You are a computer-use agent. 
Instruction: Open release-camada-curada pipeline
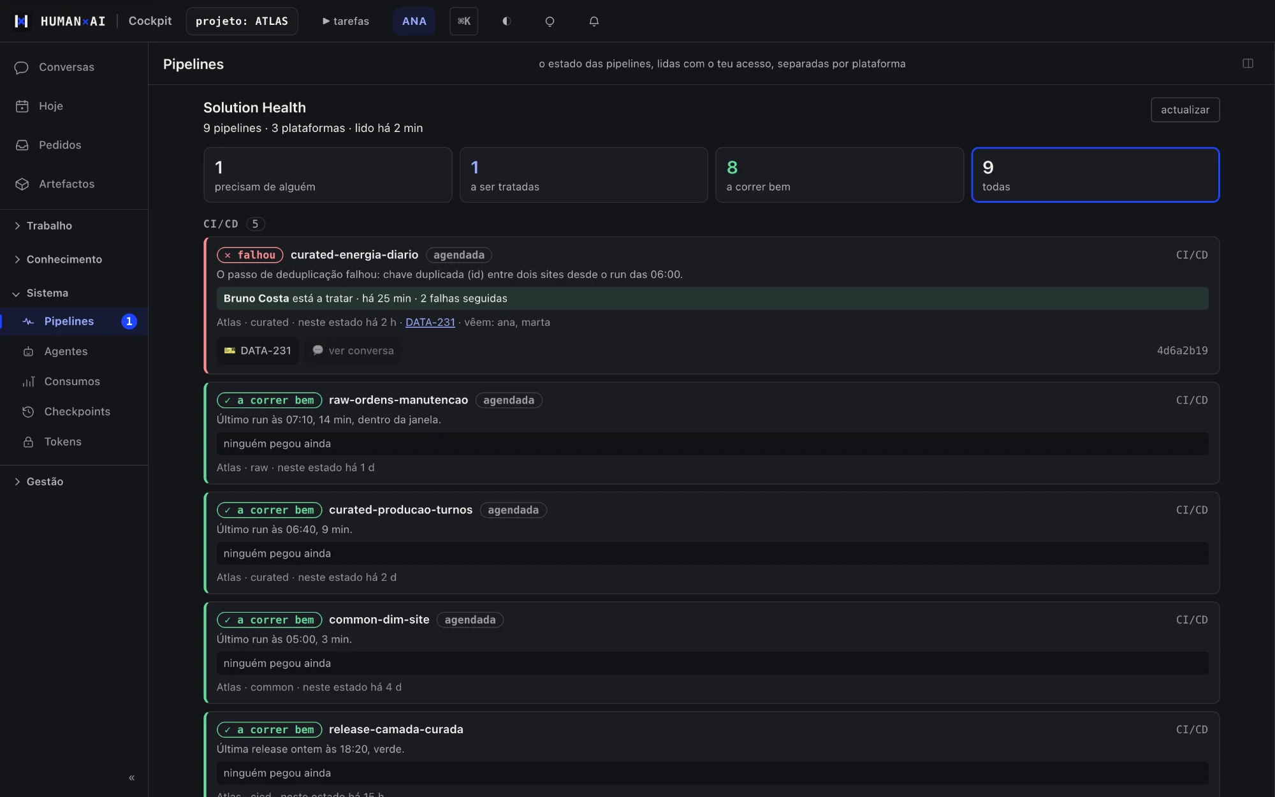coord(396,729)
